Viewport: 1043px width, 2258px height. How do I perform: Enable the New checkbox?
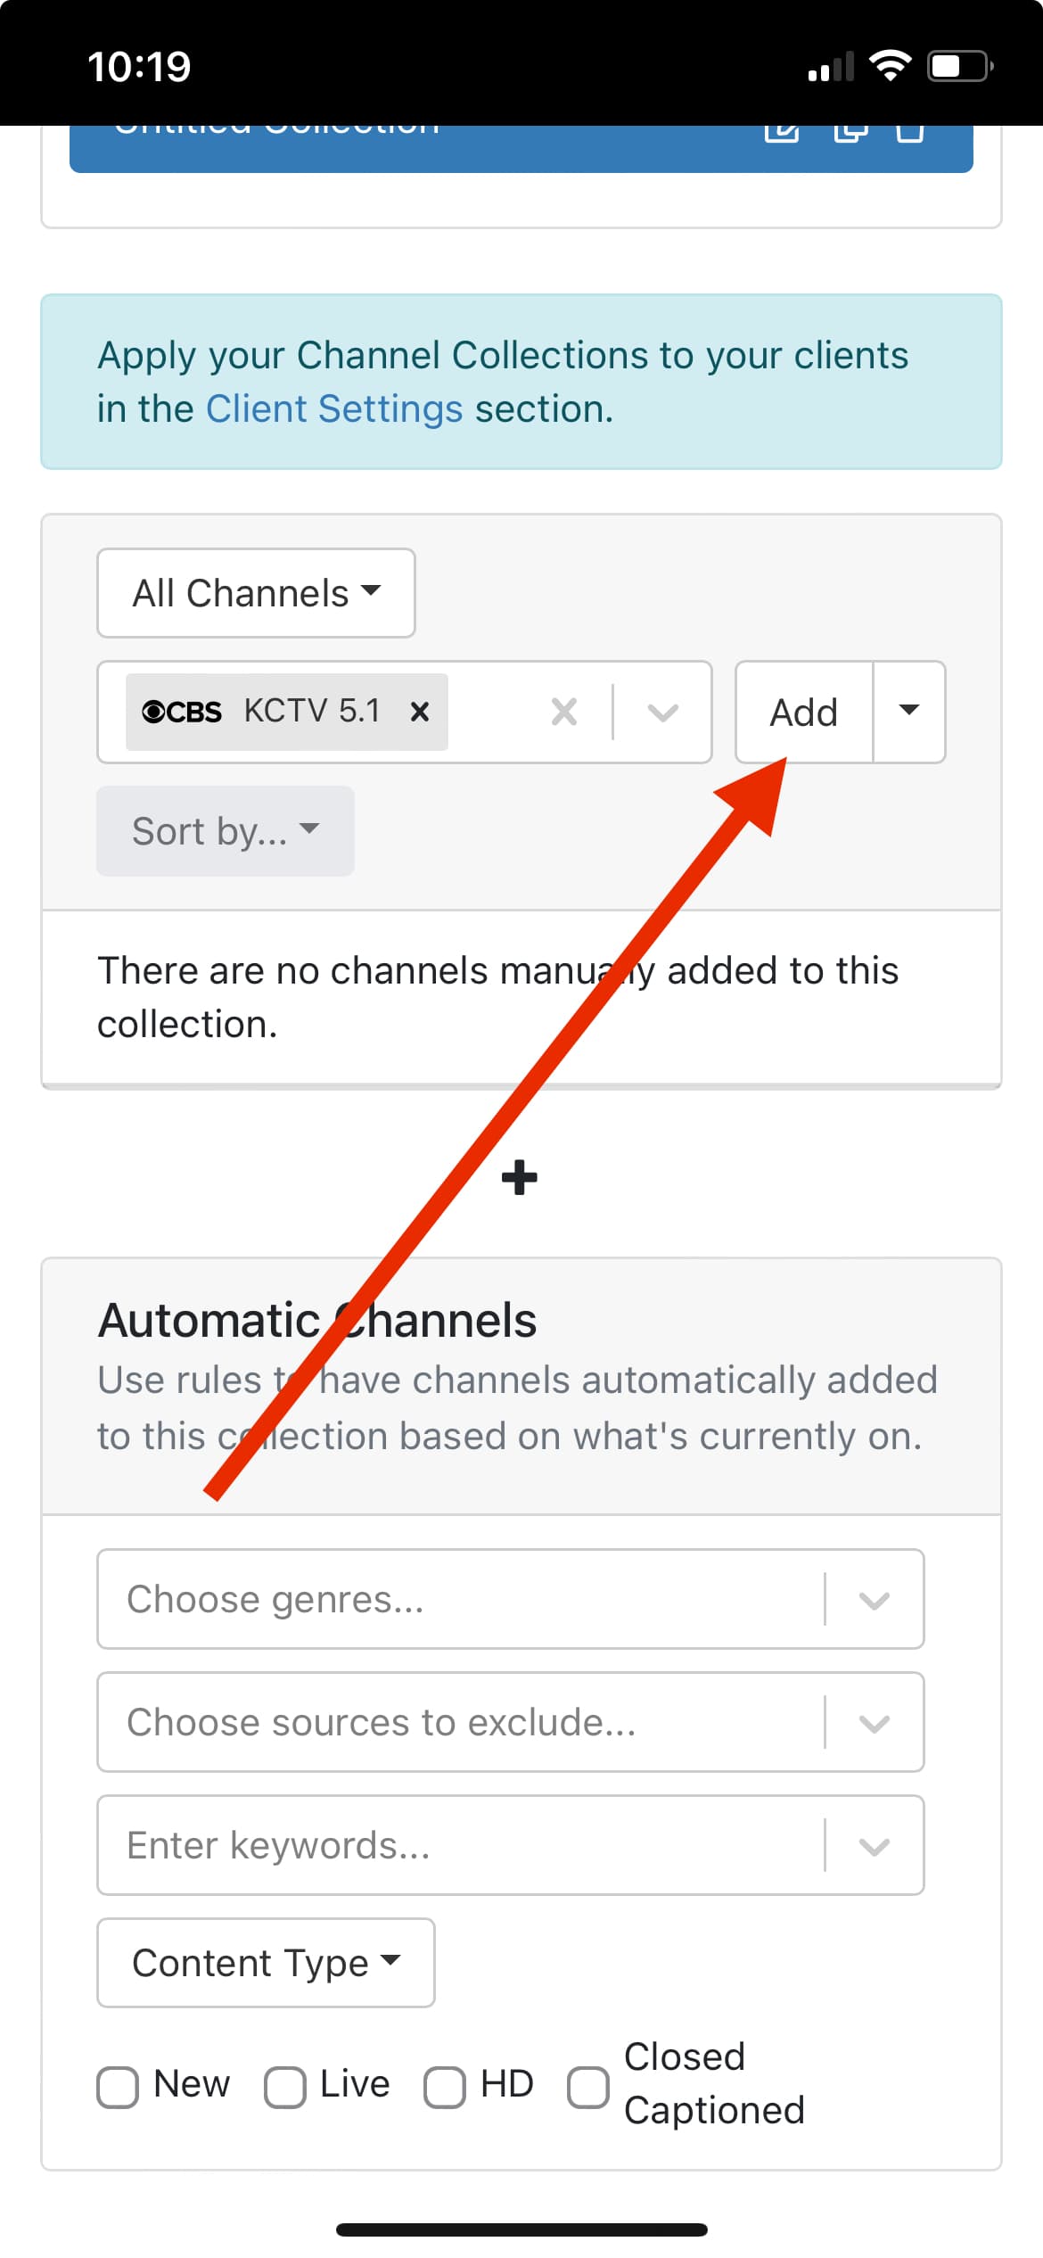tap(118, 2088)
